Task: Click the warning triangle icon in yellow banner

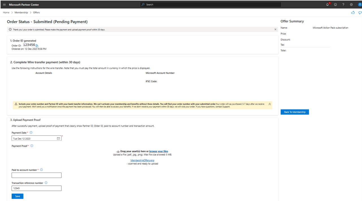Action: point(16,104)
